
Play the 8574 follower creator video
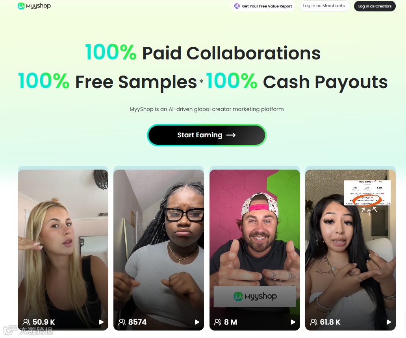pos(197,322)
